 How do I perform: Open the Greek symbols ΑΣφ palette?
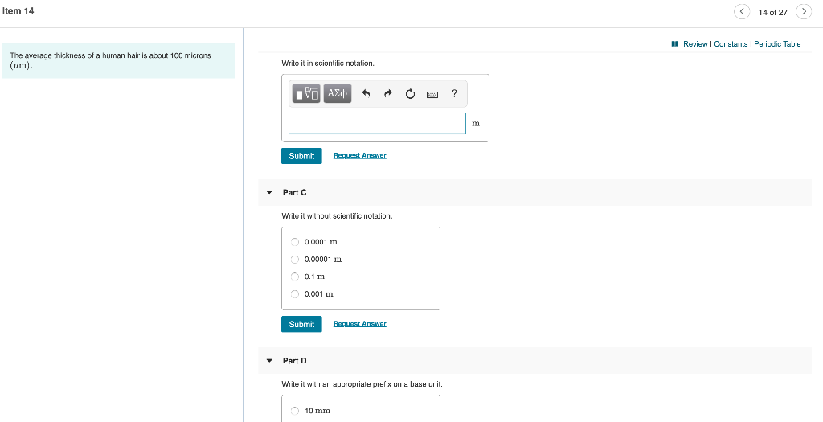tap(338, 93)
